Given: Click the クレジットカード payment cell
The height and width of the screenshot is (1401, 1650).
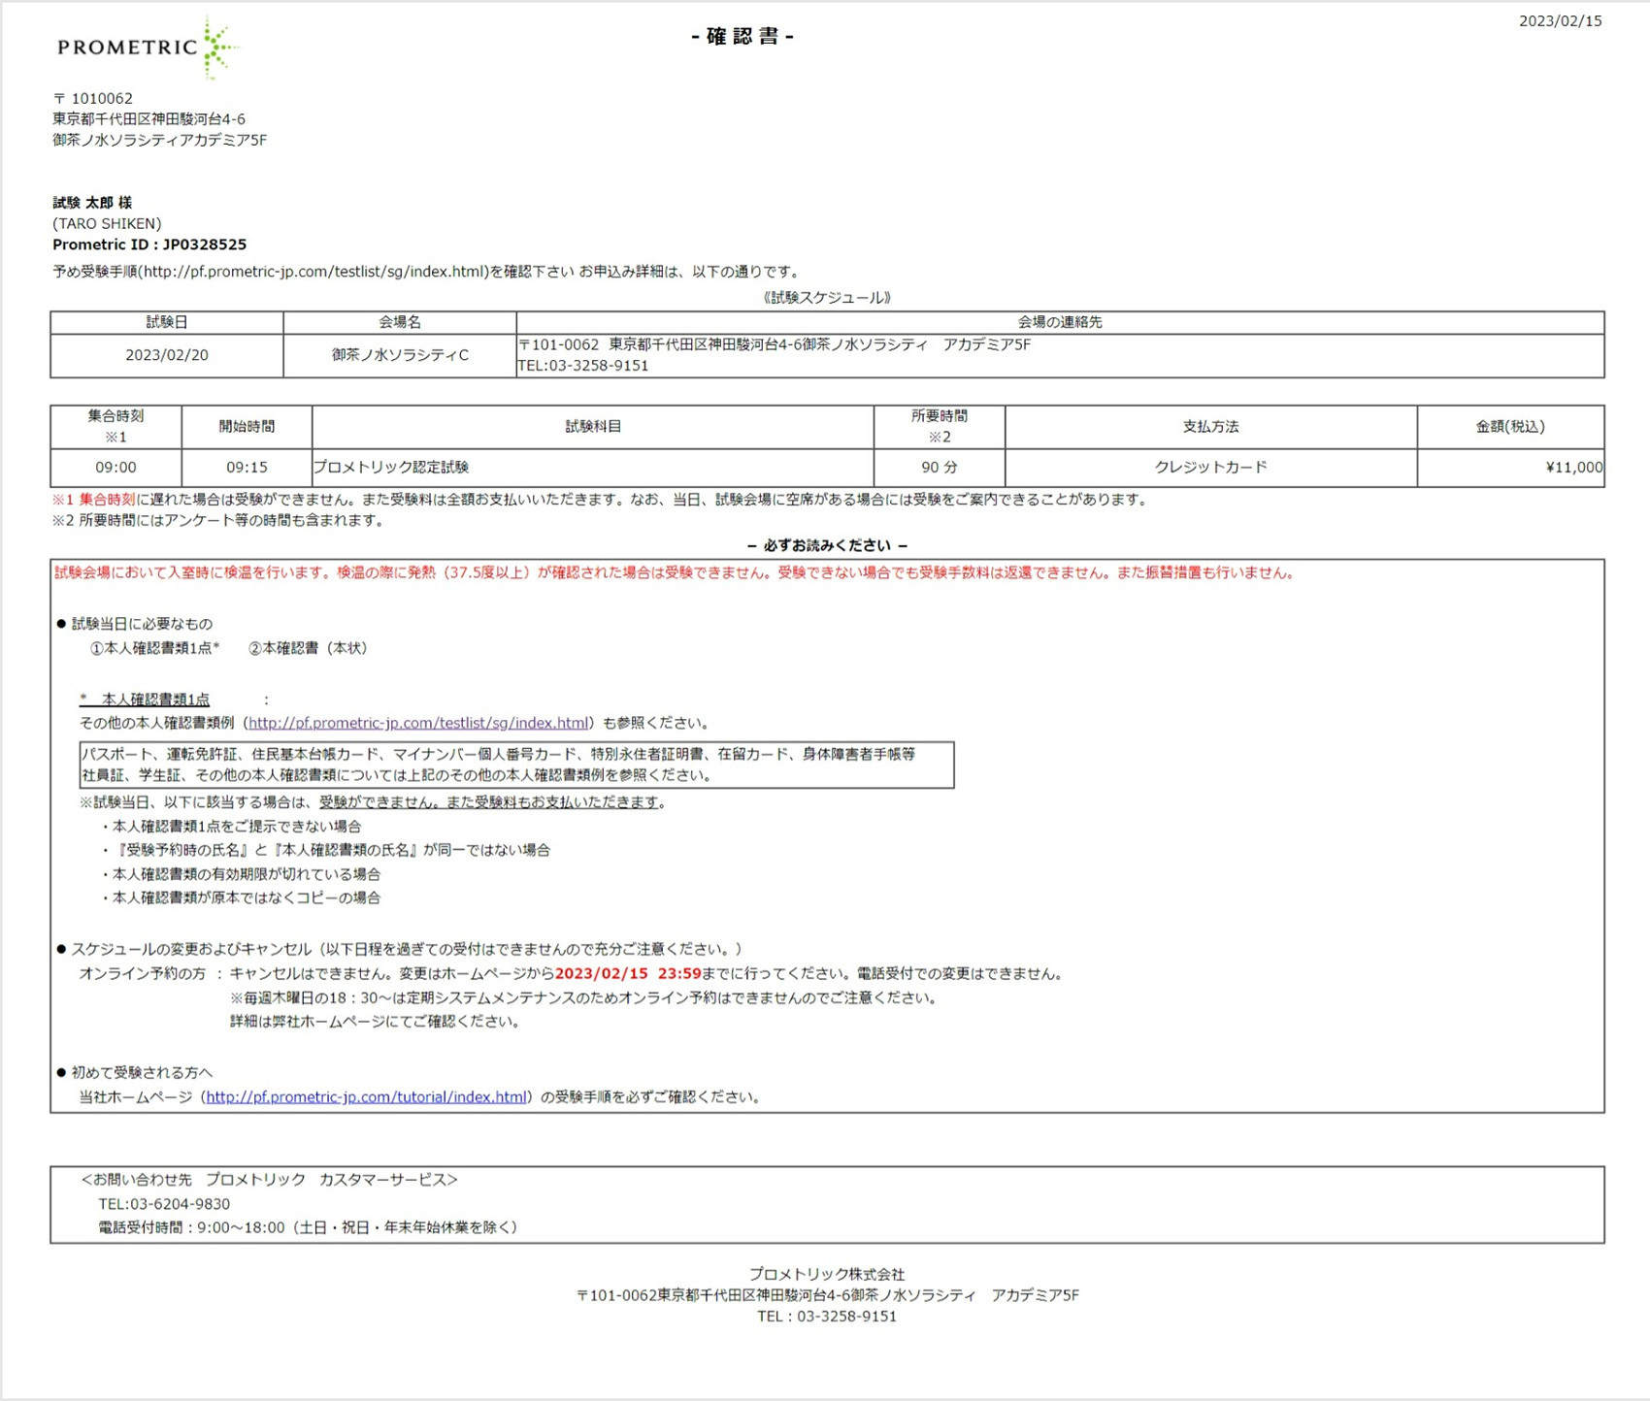Looking at the screenshot, I should [1210, 468].
